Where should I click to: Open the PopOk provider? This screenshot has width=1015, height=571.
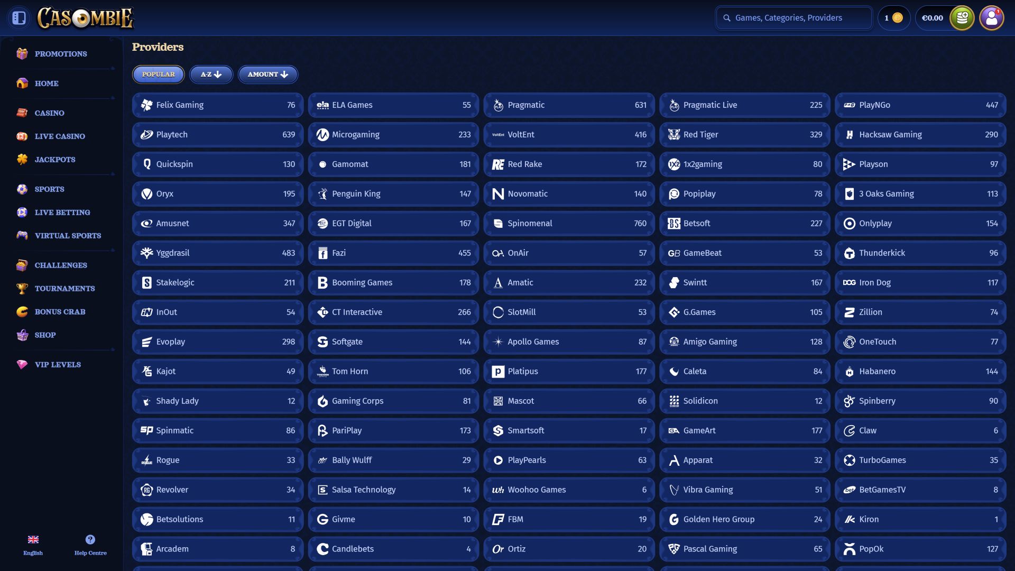pos(920,549)
